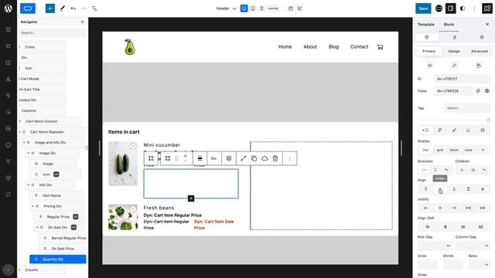Switch to the tablet viewport icon
Image resolution: width=495 pixels, height=278 pixels.
coord(253,8)
